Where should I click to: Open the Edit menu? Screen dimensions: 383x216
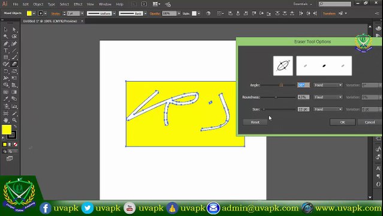[x=25, y=4]
